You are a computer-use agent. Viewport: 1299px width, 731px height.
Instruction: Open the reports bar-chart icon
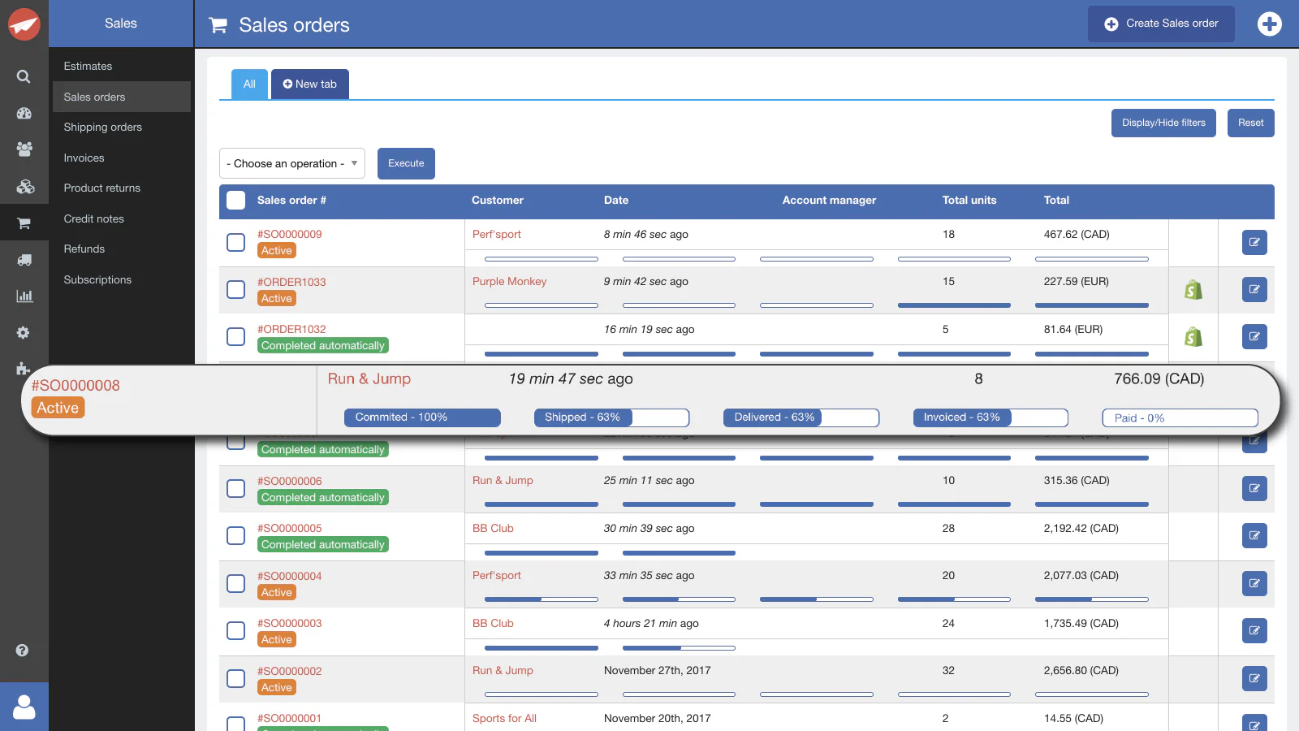[24, 296]
